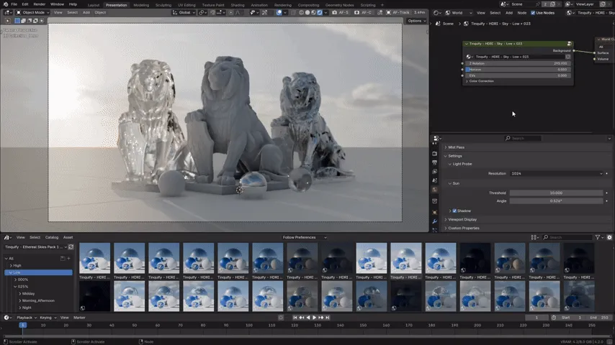Open the scene properties tab icon

pos(434,180)
